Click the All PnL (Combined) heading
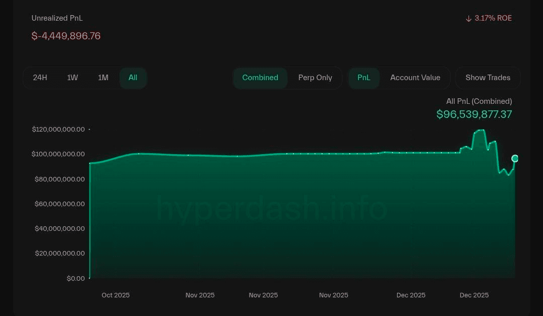This screenshot has width=543, height=316. [479, 101]
